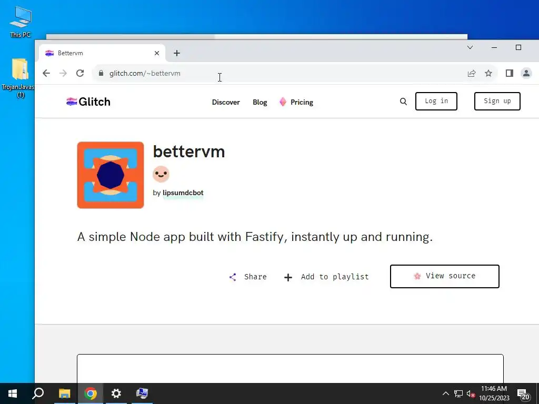Share the bettervm project
Screen dimensions: 539x404
(248, 277)
